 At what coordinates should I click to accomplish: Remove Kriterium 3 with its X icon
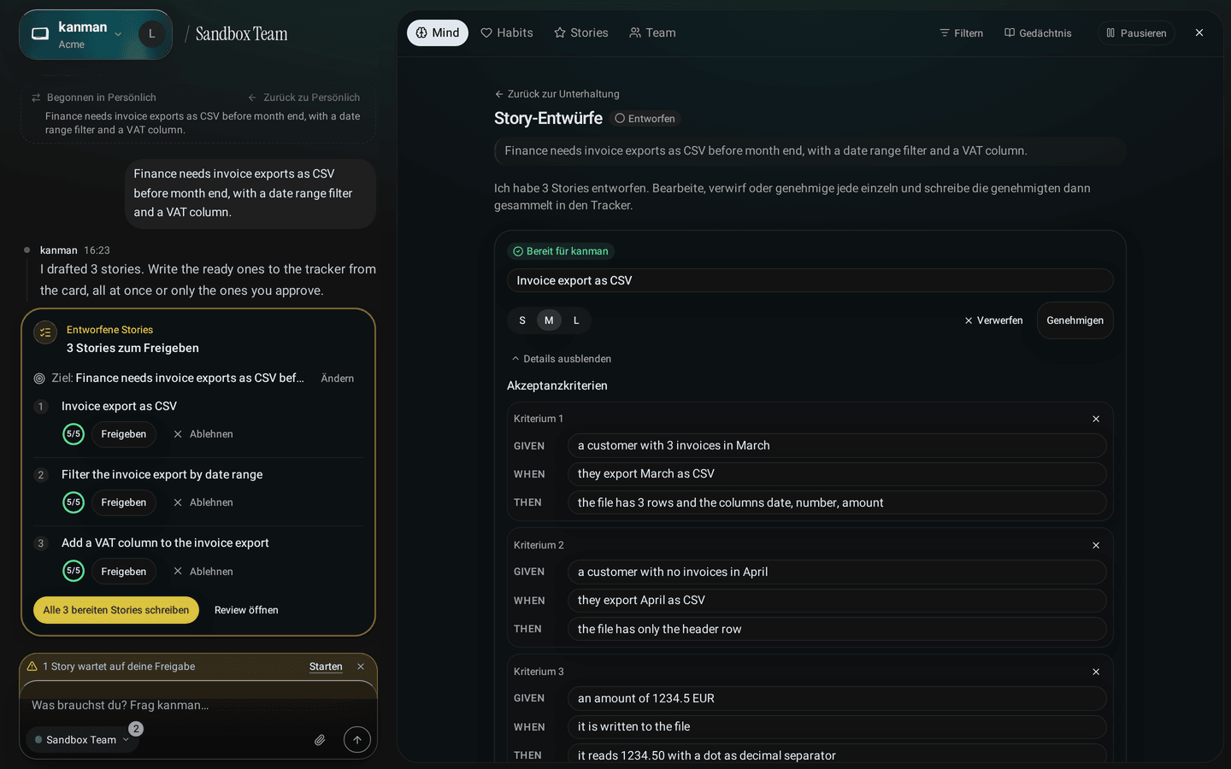tap(1096, 672)
